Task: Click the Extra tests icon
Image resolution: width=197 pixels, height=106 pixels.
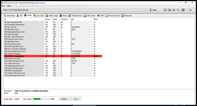Action: tap(122, 16)
